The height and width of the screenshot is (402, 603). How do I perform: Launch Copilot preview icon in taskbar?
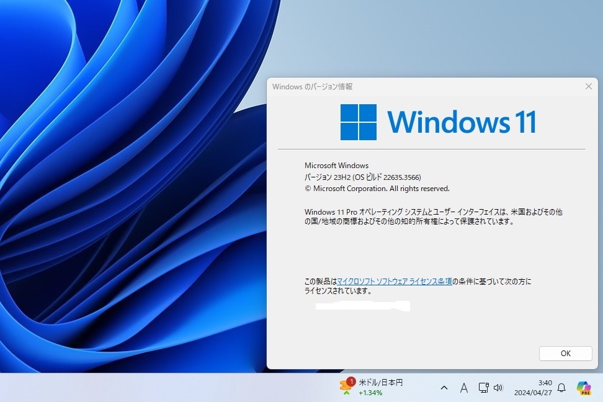(584, 387)
